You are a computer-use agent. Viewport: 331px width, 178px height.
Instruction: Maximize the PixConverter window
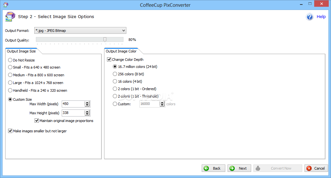[x=310, y=4]
